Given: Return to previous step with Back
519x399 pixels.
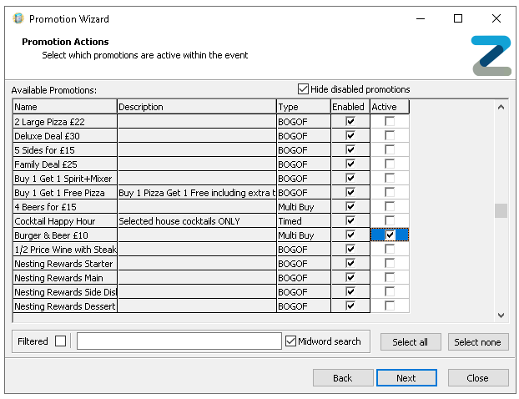Looking at the screenshot, I should (x=343, y=378).
